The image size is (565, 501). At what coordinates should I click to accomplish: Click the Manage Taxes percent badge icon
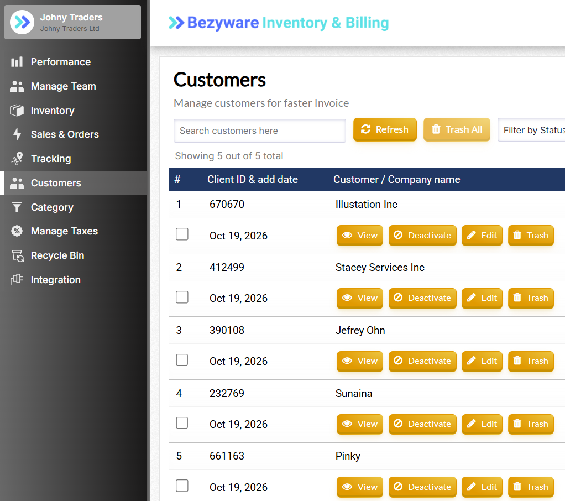tap(17, 231)
